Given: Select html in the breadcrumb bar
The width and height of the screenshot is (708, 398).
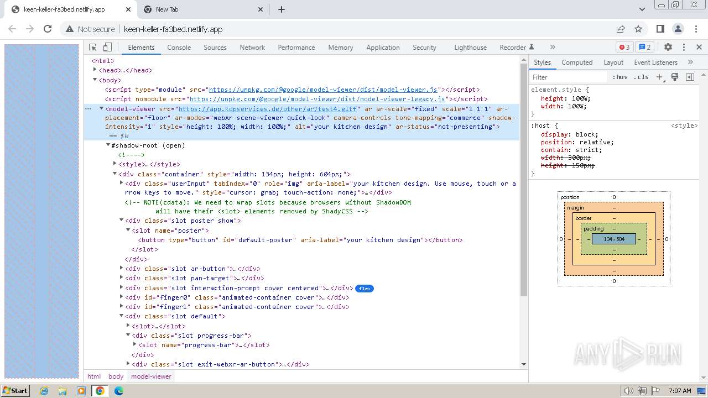Looking at the screenshot, I should pos(94,376).
